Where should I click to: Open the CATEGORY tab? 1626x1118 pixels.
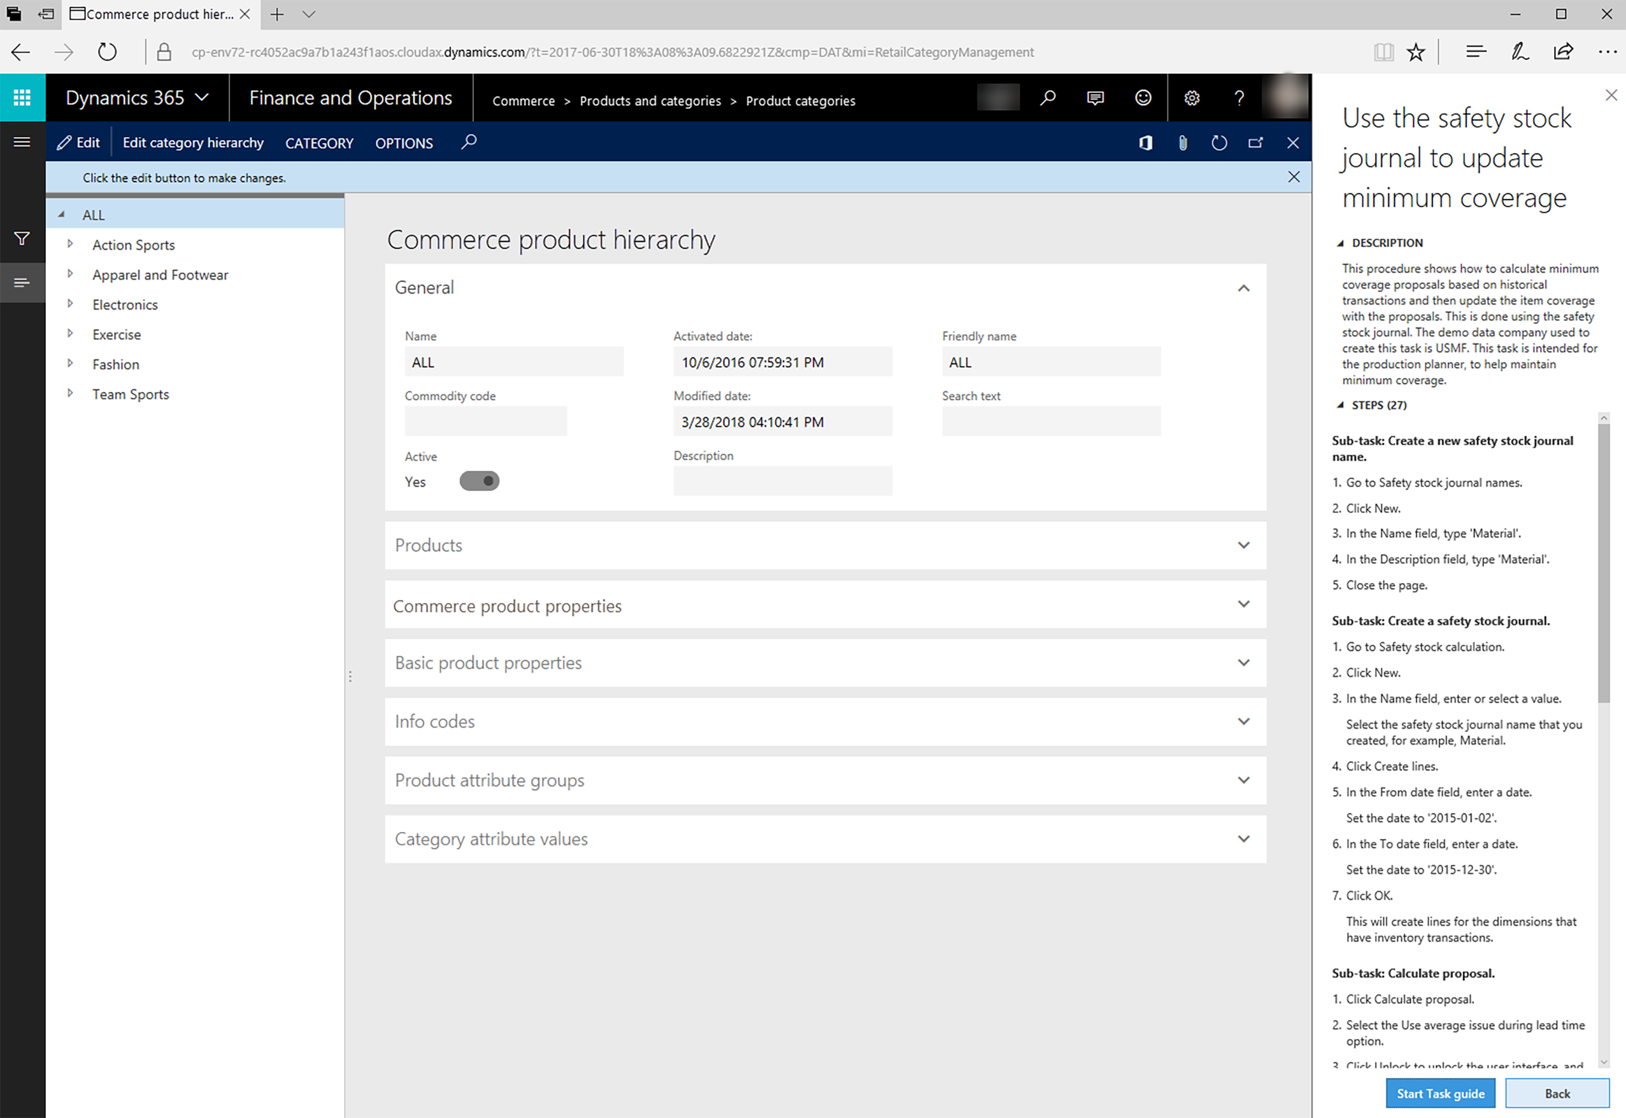[x=319, y=143]
